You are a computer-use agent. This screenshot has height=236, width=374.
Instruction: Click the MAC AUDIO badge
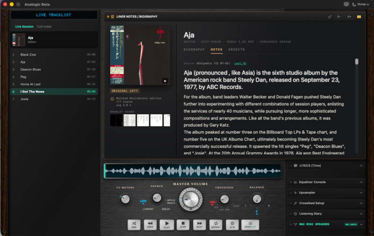[x=351, y=224]
